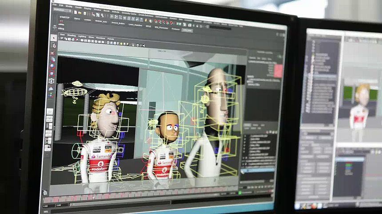Viewport: 382px width, 214px height.
Task: Select the Move tool
Action: [x=52, y=59]
